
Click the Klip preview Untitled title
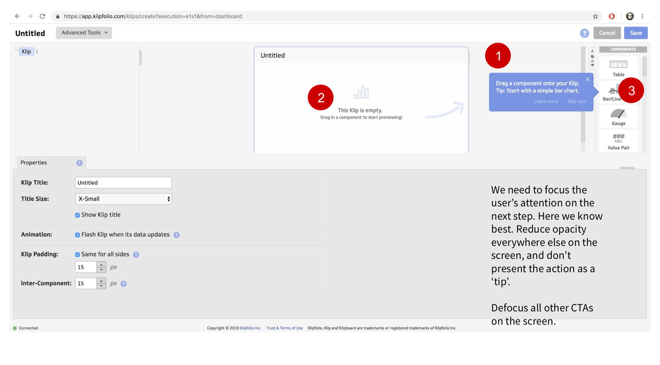coord(273,55)
